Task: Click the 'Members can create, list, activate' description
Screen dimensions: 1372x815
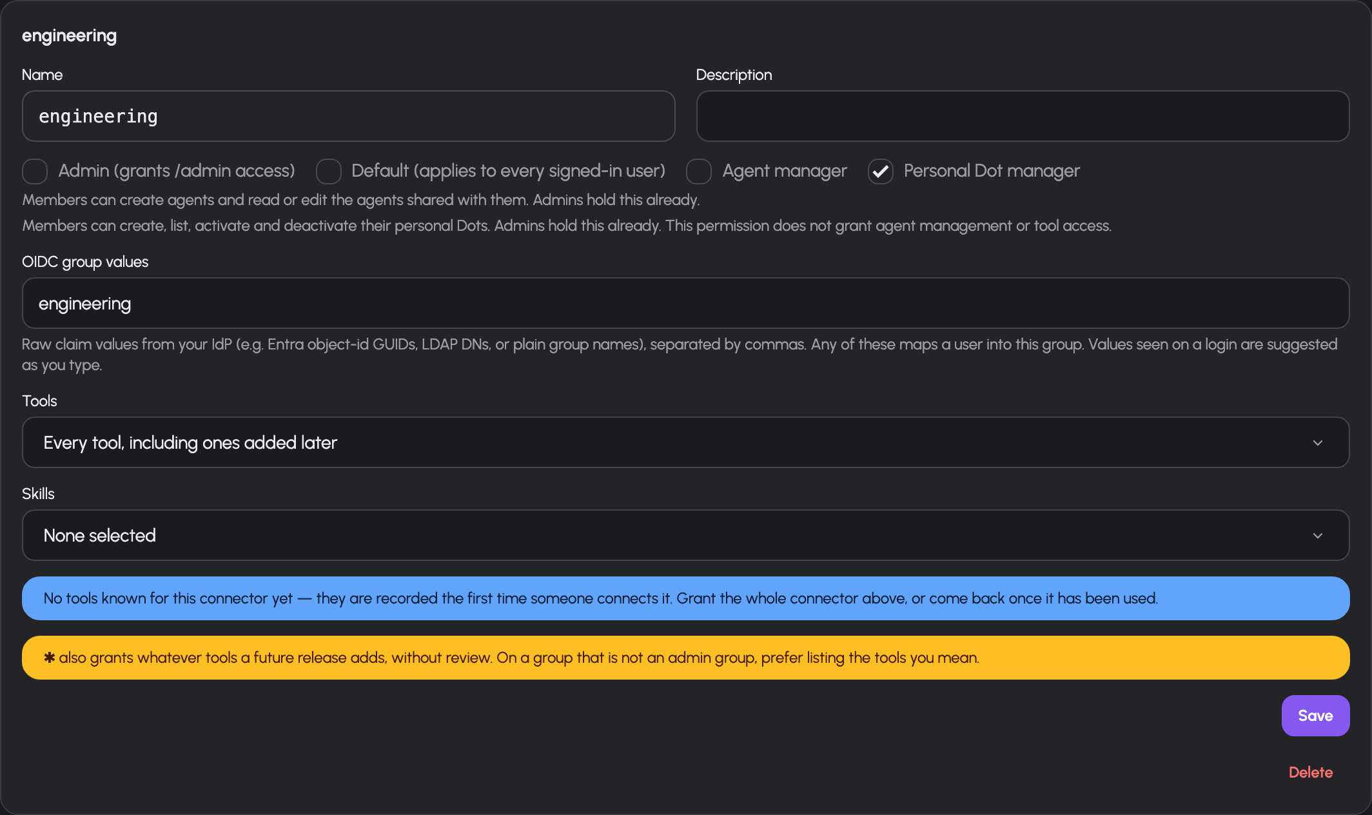Action: pos(567,226)
